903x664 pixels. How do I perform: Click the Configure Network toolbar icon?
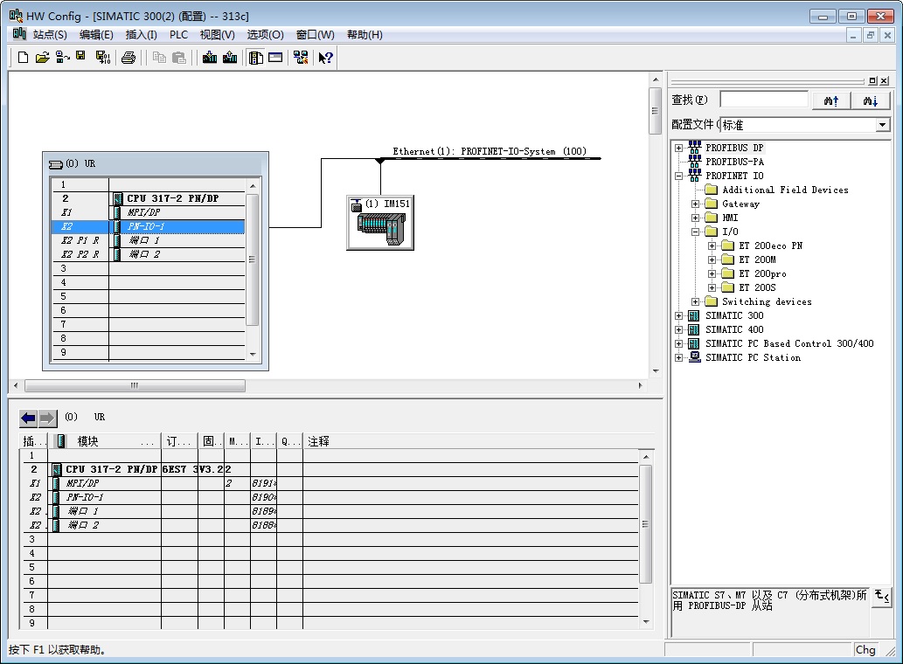pos(301,58)
